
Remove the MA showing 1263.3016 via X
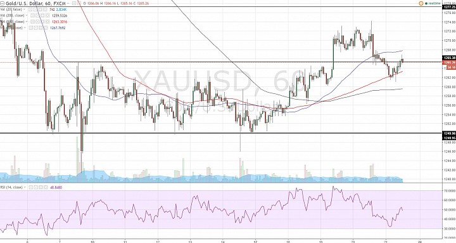point(47,22)
